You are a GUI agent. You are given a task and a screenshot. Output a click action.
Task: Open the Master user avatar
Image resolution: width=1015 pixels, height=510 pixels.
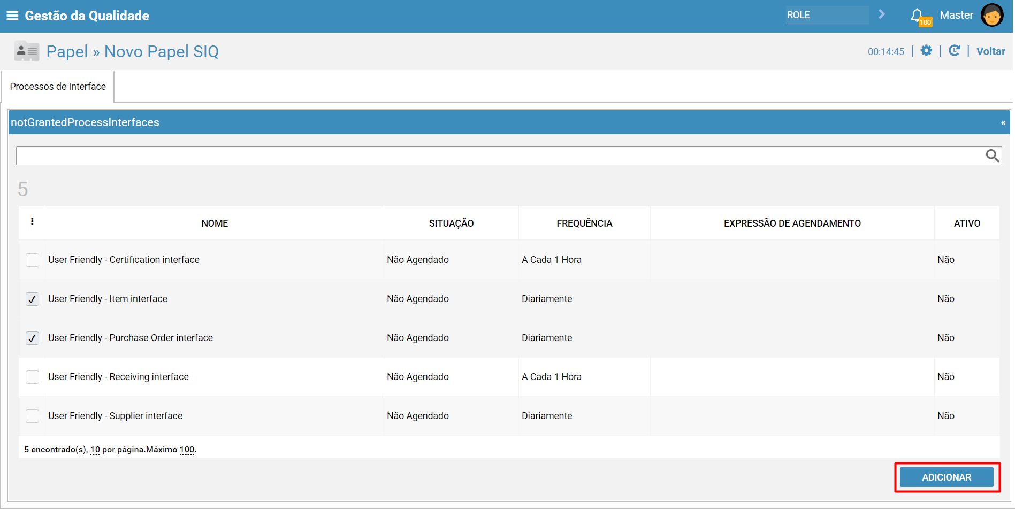point(992,15)
